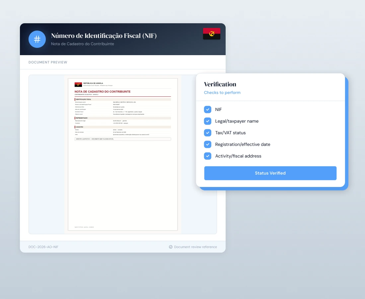The height and width of the screenshot is (299, 365).
Task: Click the Identificação Fiscal section in document
Action: pyautogui.click(x=123, y=99)
